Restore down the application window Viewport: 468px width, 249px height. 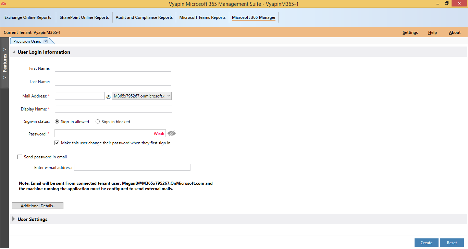click(447, 3)
